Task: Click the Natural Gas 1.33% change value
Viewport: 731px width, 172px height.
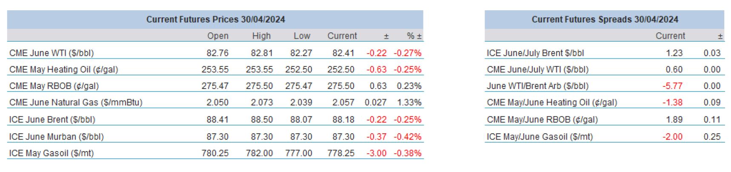Action: pos(409,103)
